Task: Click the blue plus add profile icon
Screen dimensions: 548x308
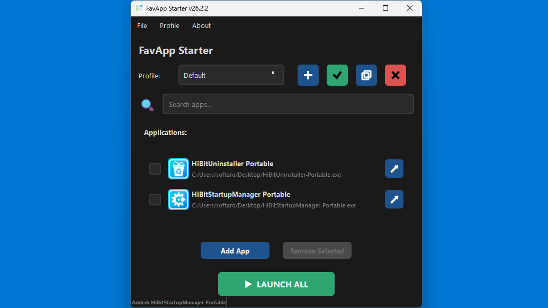Action: point(308,75)
